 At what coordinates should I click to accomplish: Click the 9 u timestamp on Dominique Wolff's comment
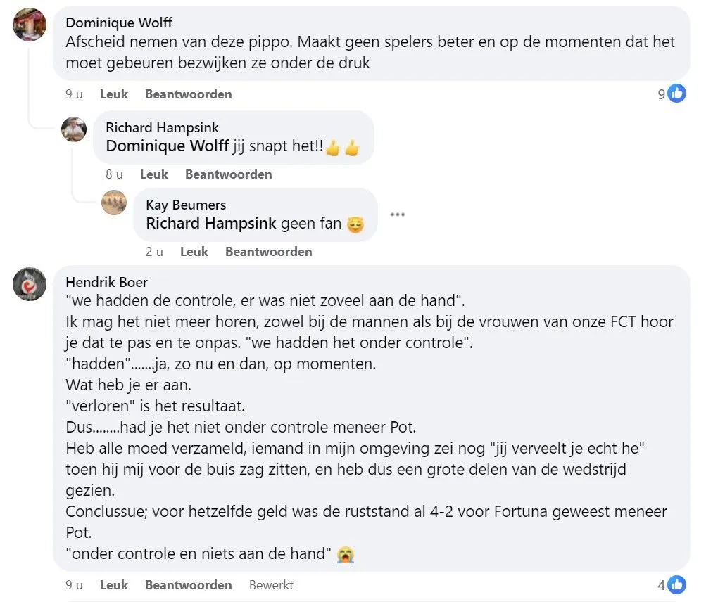[73, 94]
